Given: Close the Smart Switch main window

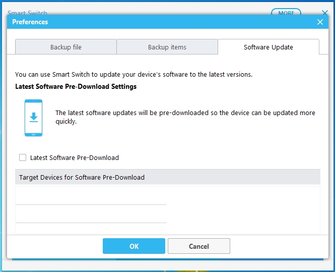Looking at the screenshot, I should pyautogui.click(x=325, y=13).
